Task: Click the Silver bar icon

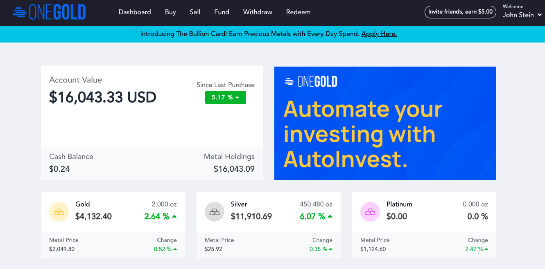Action: tap(215, 212)
